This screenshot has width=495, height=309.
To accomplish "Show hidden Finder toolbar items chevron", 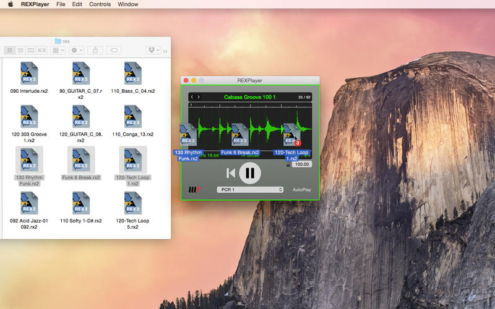I will [165, 51].
